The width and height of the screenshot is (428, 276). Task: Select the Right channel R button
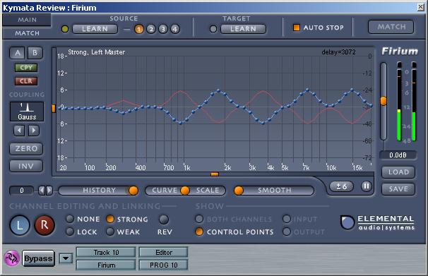tap(44, 225)
